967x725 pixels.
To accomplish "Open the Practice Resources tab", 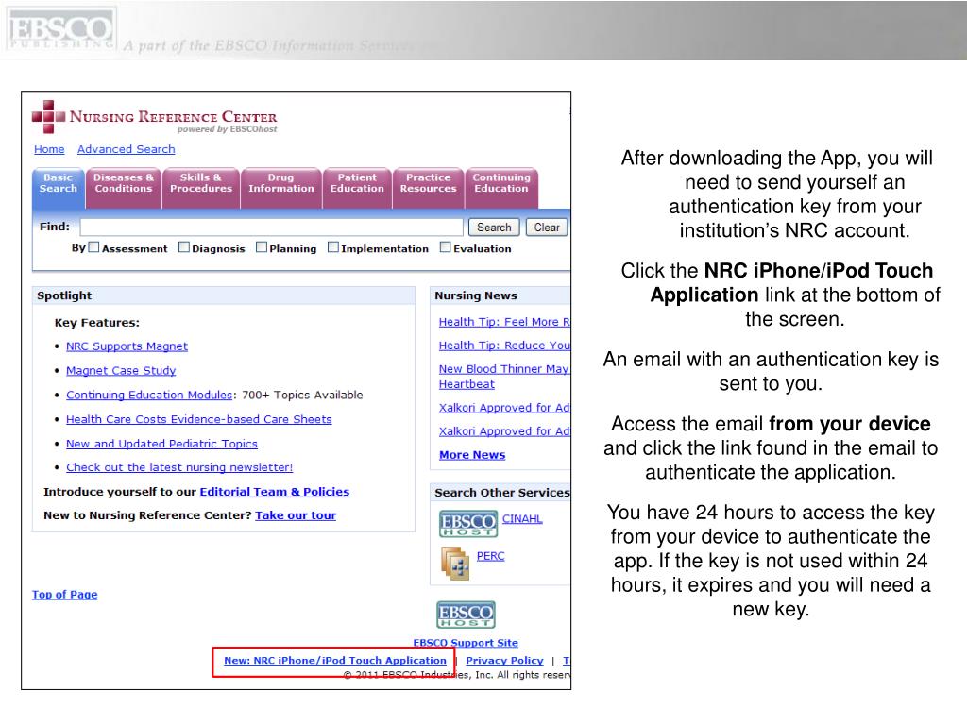I will click(x=428, y=188).
